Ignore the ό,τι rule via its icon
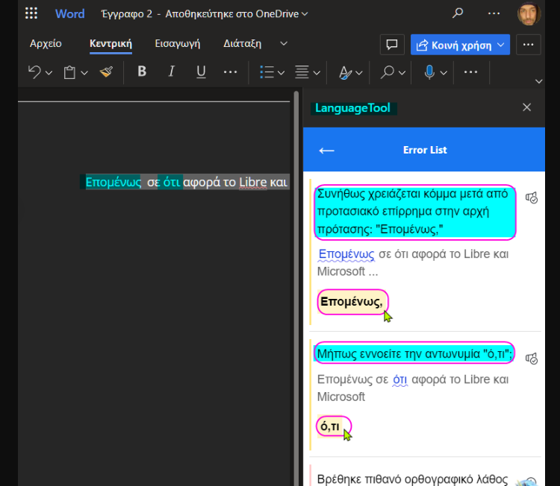This screenshot has width=560, height=486. click(x=532, y=358)
